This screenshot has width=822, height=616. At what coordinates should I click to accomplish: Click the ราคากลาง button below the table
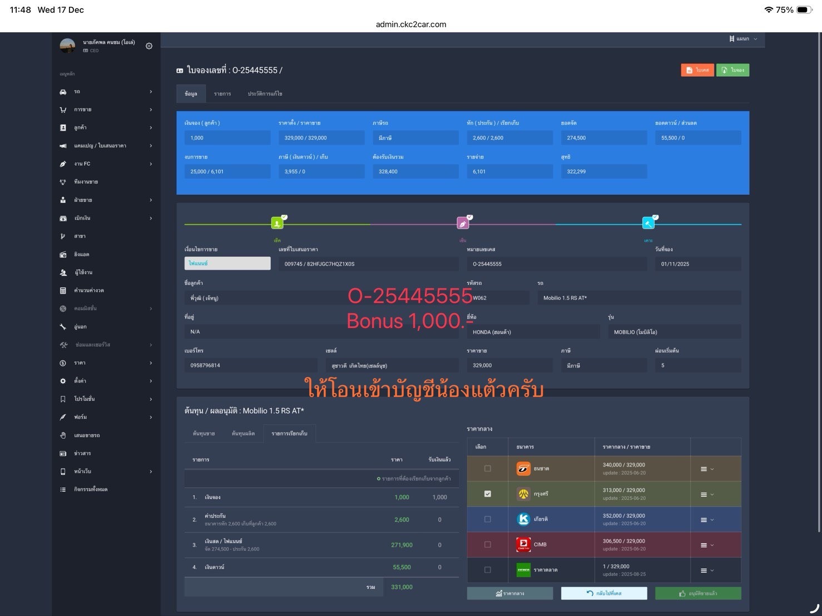(x=510, y=593)
